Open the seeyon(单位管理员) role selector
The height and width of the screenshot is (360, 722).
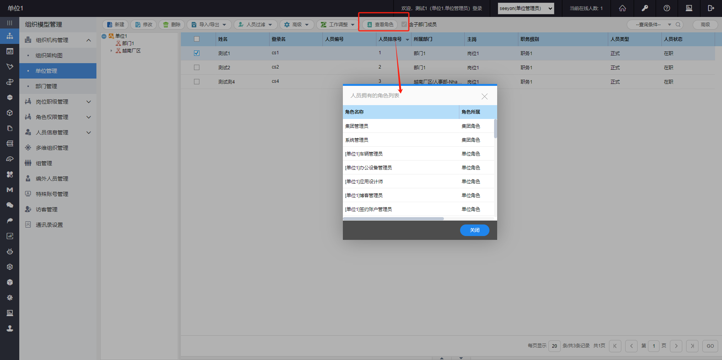tap(526, 8)
